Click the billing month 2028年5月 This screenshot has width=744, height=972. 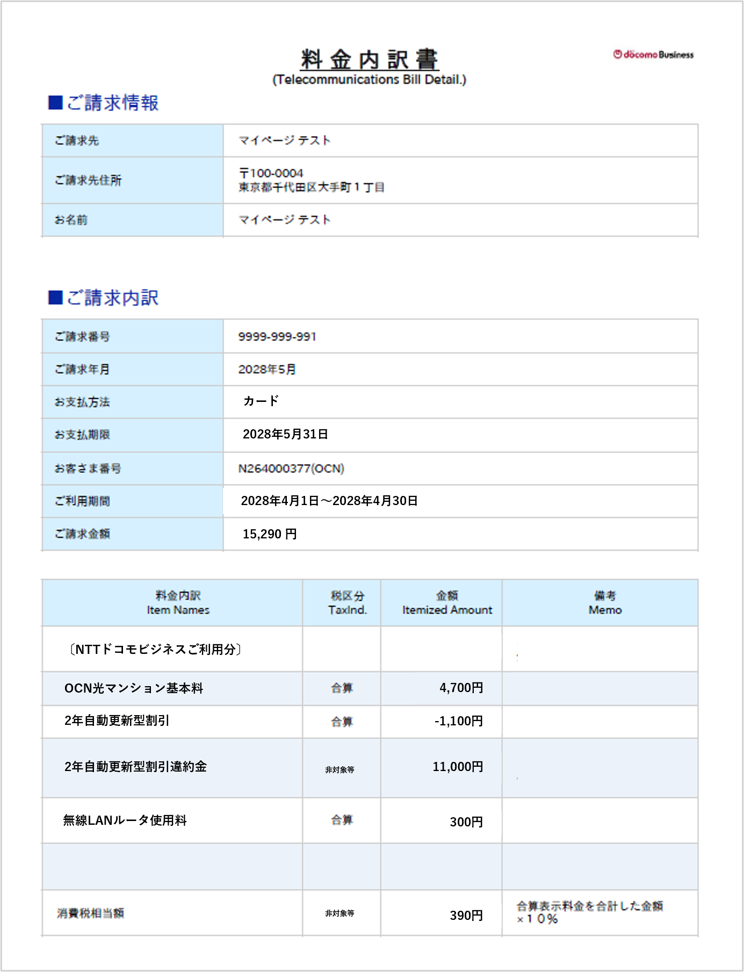(267, 370)
